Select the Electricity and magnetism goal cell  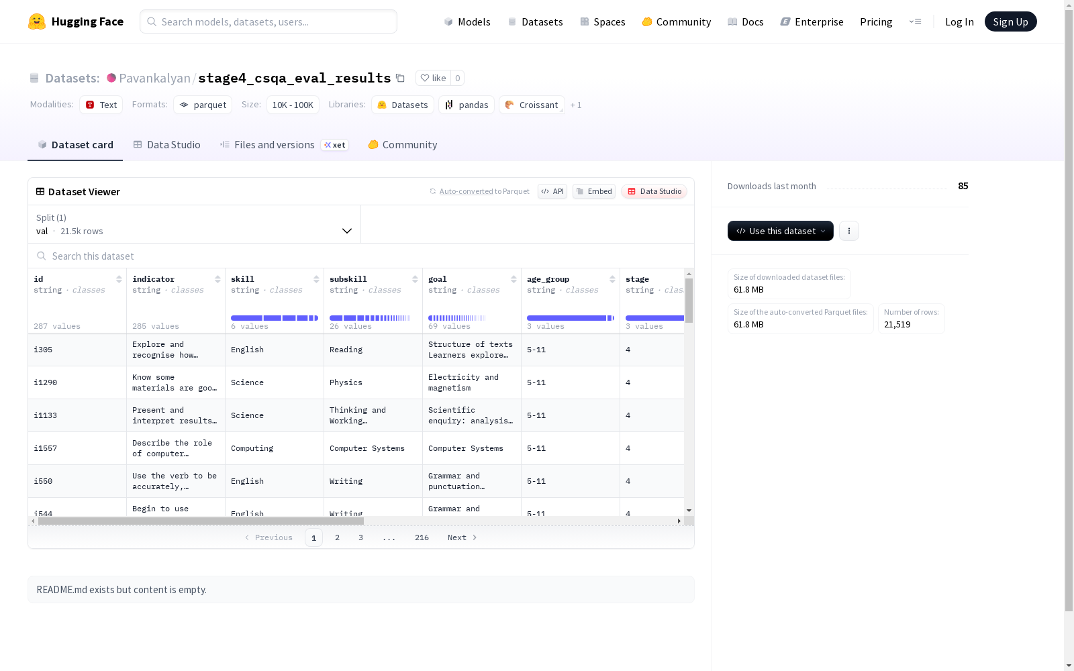point(472,382)
